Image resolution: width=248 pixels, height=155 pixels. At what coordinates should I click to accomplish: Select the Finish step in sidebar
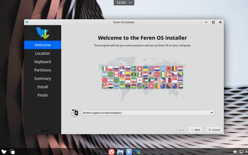coord(43,95)
